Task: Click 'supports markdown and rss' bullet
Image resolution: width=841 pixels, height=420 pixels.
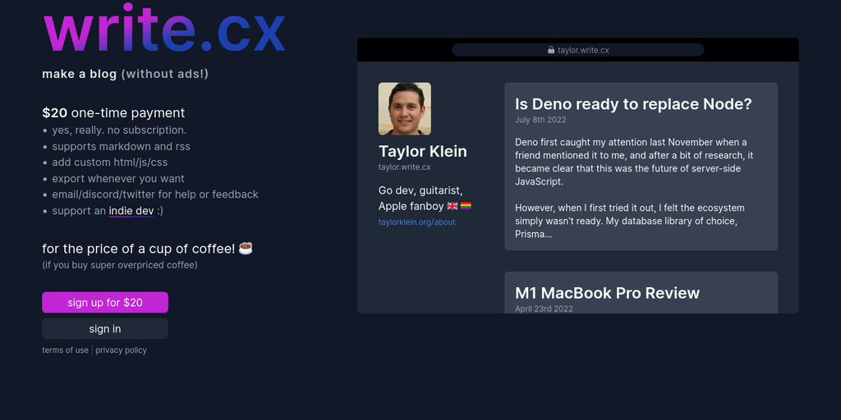Action: point(122,146)
